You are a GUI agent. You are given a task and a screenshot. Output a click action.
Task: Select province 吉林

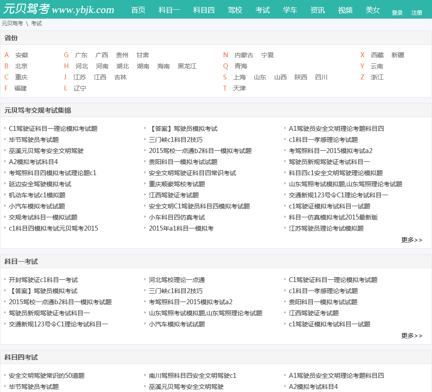click(120, 77)
